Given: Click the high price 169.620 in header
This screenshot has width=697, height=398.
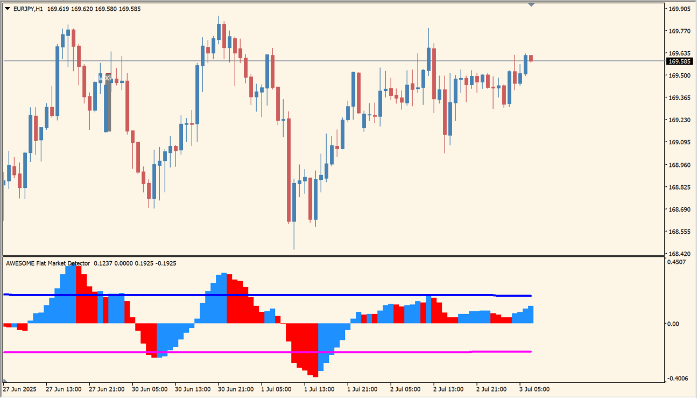Looking at the screenshot, I should pos(82,9).
